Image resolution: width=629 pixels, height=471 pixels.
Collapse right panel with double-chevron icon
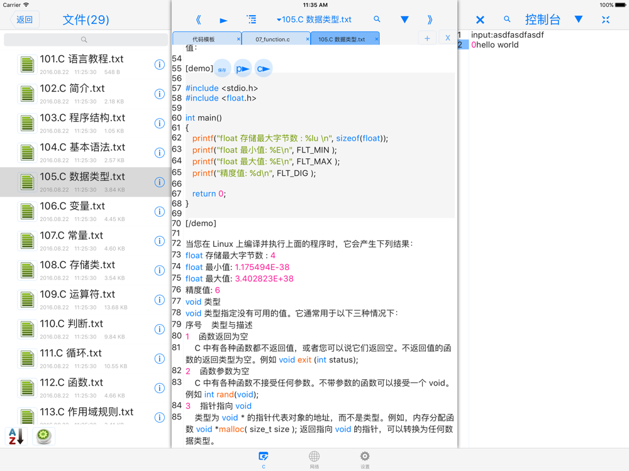point(430,19)
